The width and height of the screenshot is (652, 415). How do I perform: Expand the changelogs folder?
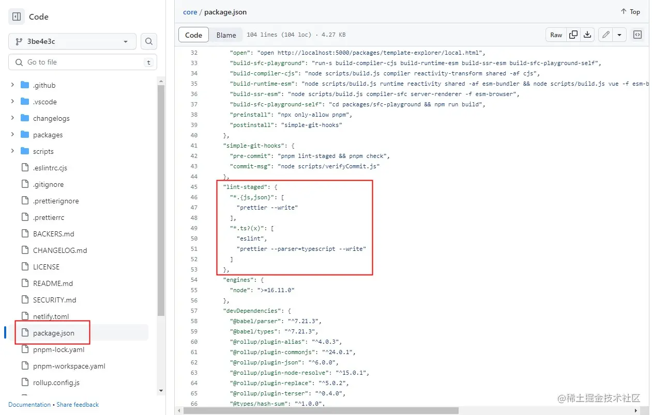pyautogui.click(x=12, y=118)
